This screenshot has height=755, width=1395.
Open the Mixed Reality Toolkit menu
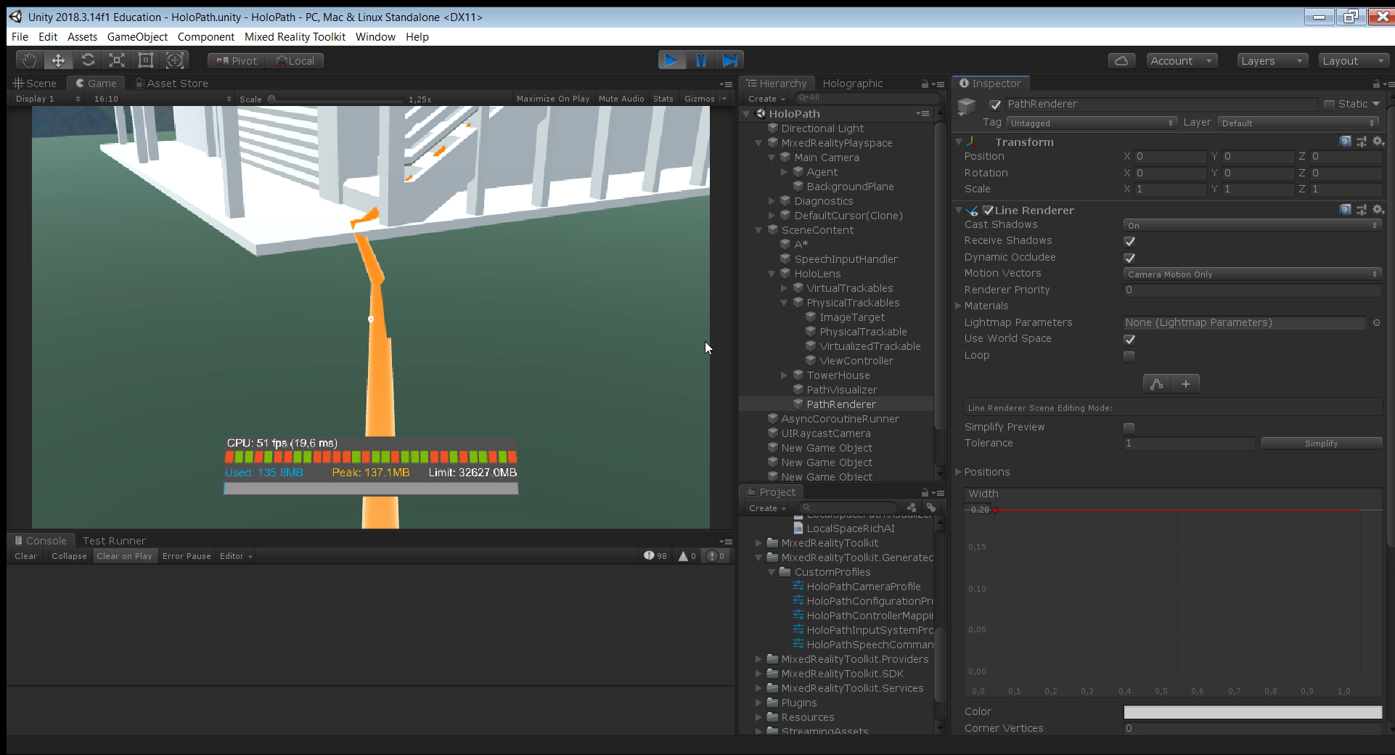pyautogui.click(x=295, y=37)
